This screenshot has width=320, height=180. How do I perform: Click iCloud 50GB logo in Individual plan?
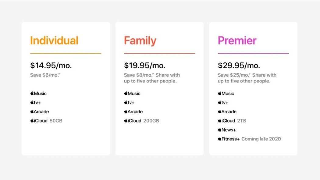(39, 121)
